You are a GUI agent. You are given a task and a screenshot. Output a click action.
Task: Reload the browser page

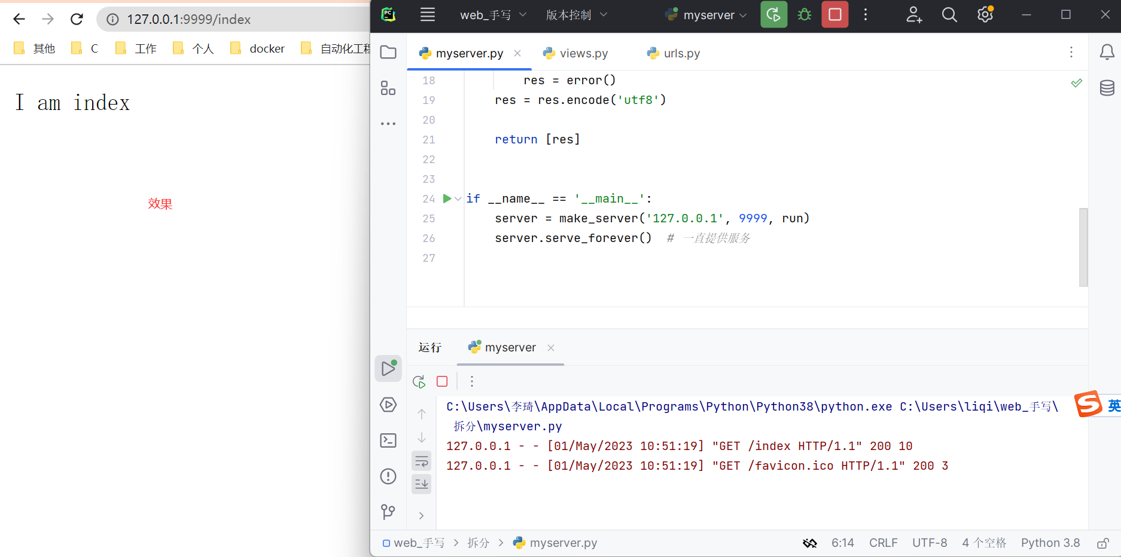(77, 19)
